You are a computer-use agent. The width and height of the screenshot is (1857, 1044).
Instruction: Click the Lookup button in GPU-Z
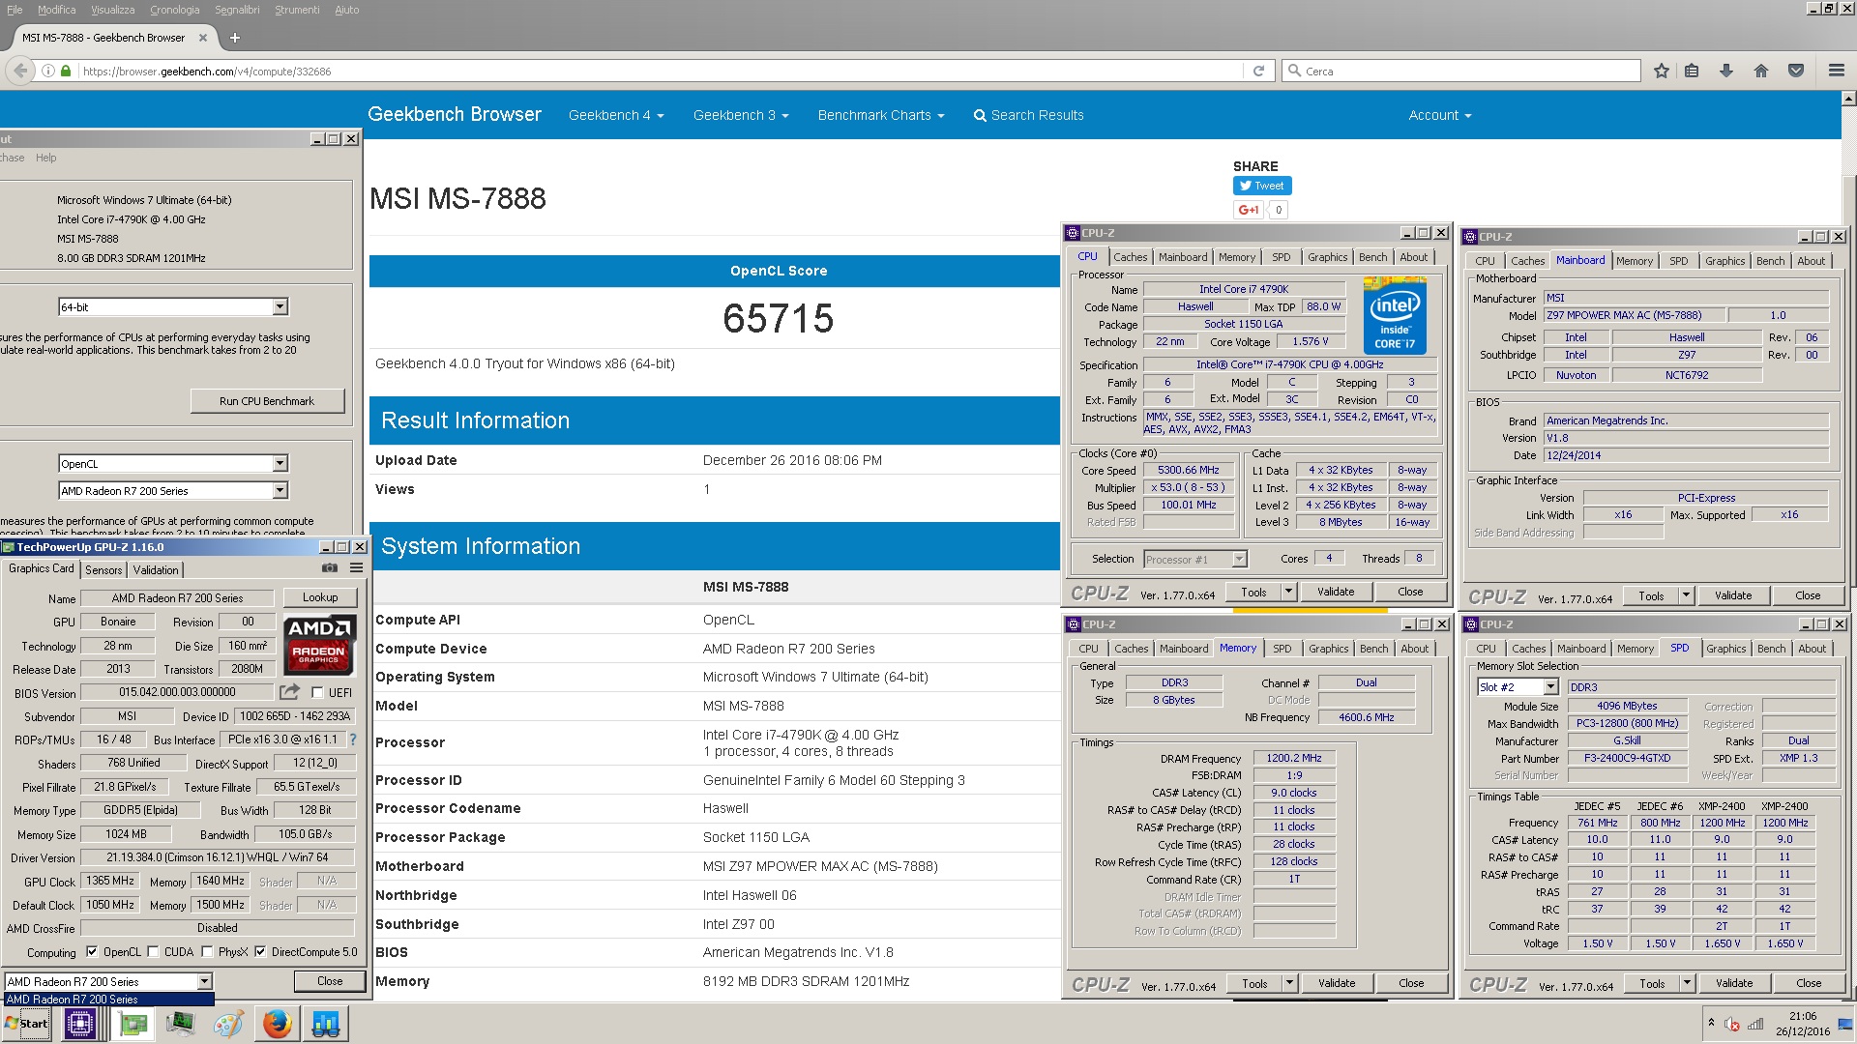[x=320, y=597]
